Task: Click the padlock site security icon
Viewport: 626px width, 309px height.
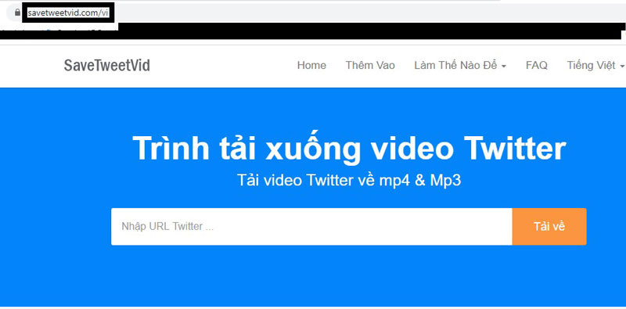Action: pyautogui.click(x=17, y=13)
